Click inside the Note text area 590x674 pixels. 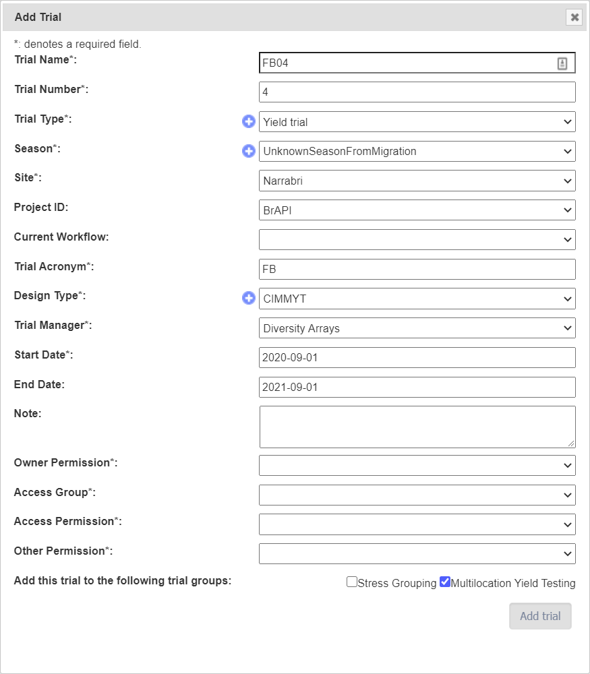pyautogui.click(x=417, y=427)
